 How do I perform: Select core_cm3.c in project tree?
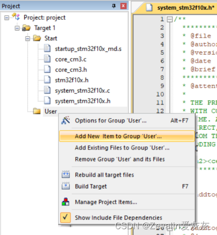(x=71, y=59)
